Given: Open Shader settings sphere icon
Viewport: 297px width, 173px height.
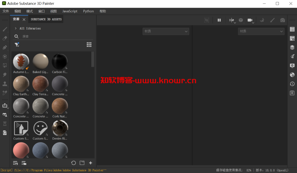Looking at the screenshot, I should (x=292, y=75).
